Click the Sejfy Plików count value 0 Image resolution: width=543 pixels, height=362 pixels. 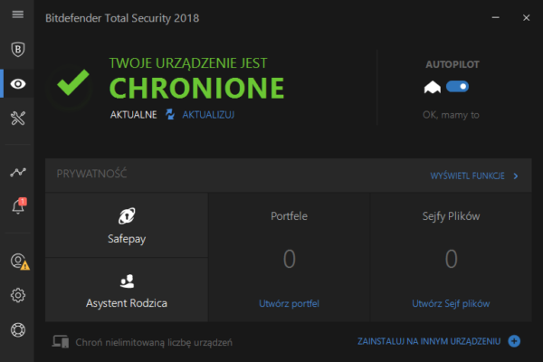451,259
